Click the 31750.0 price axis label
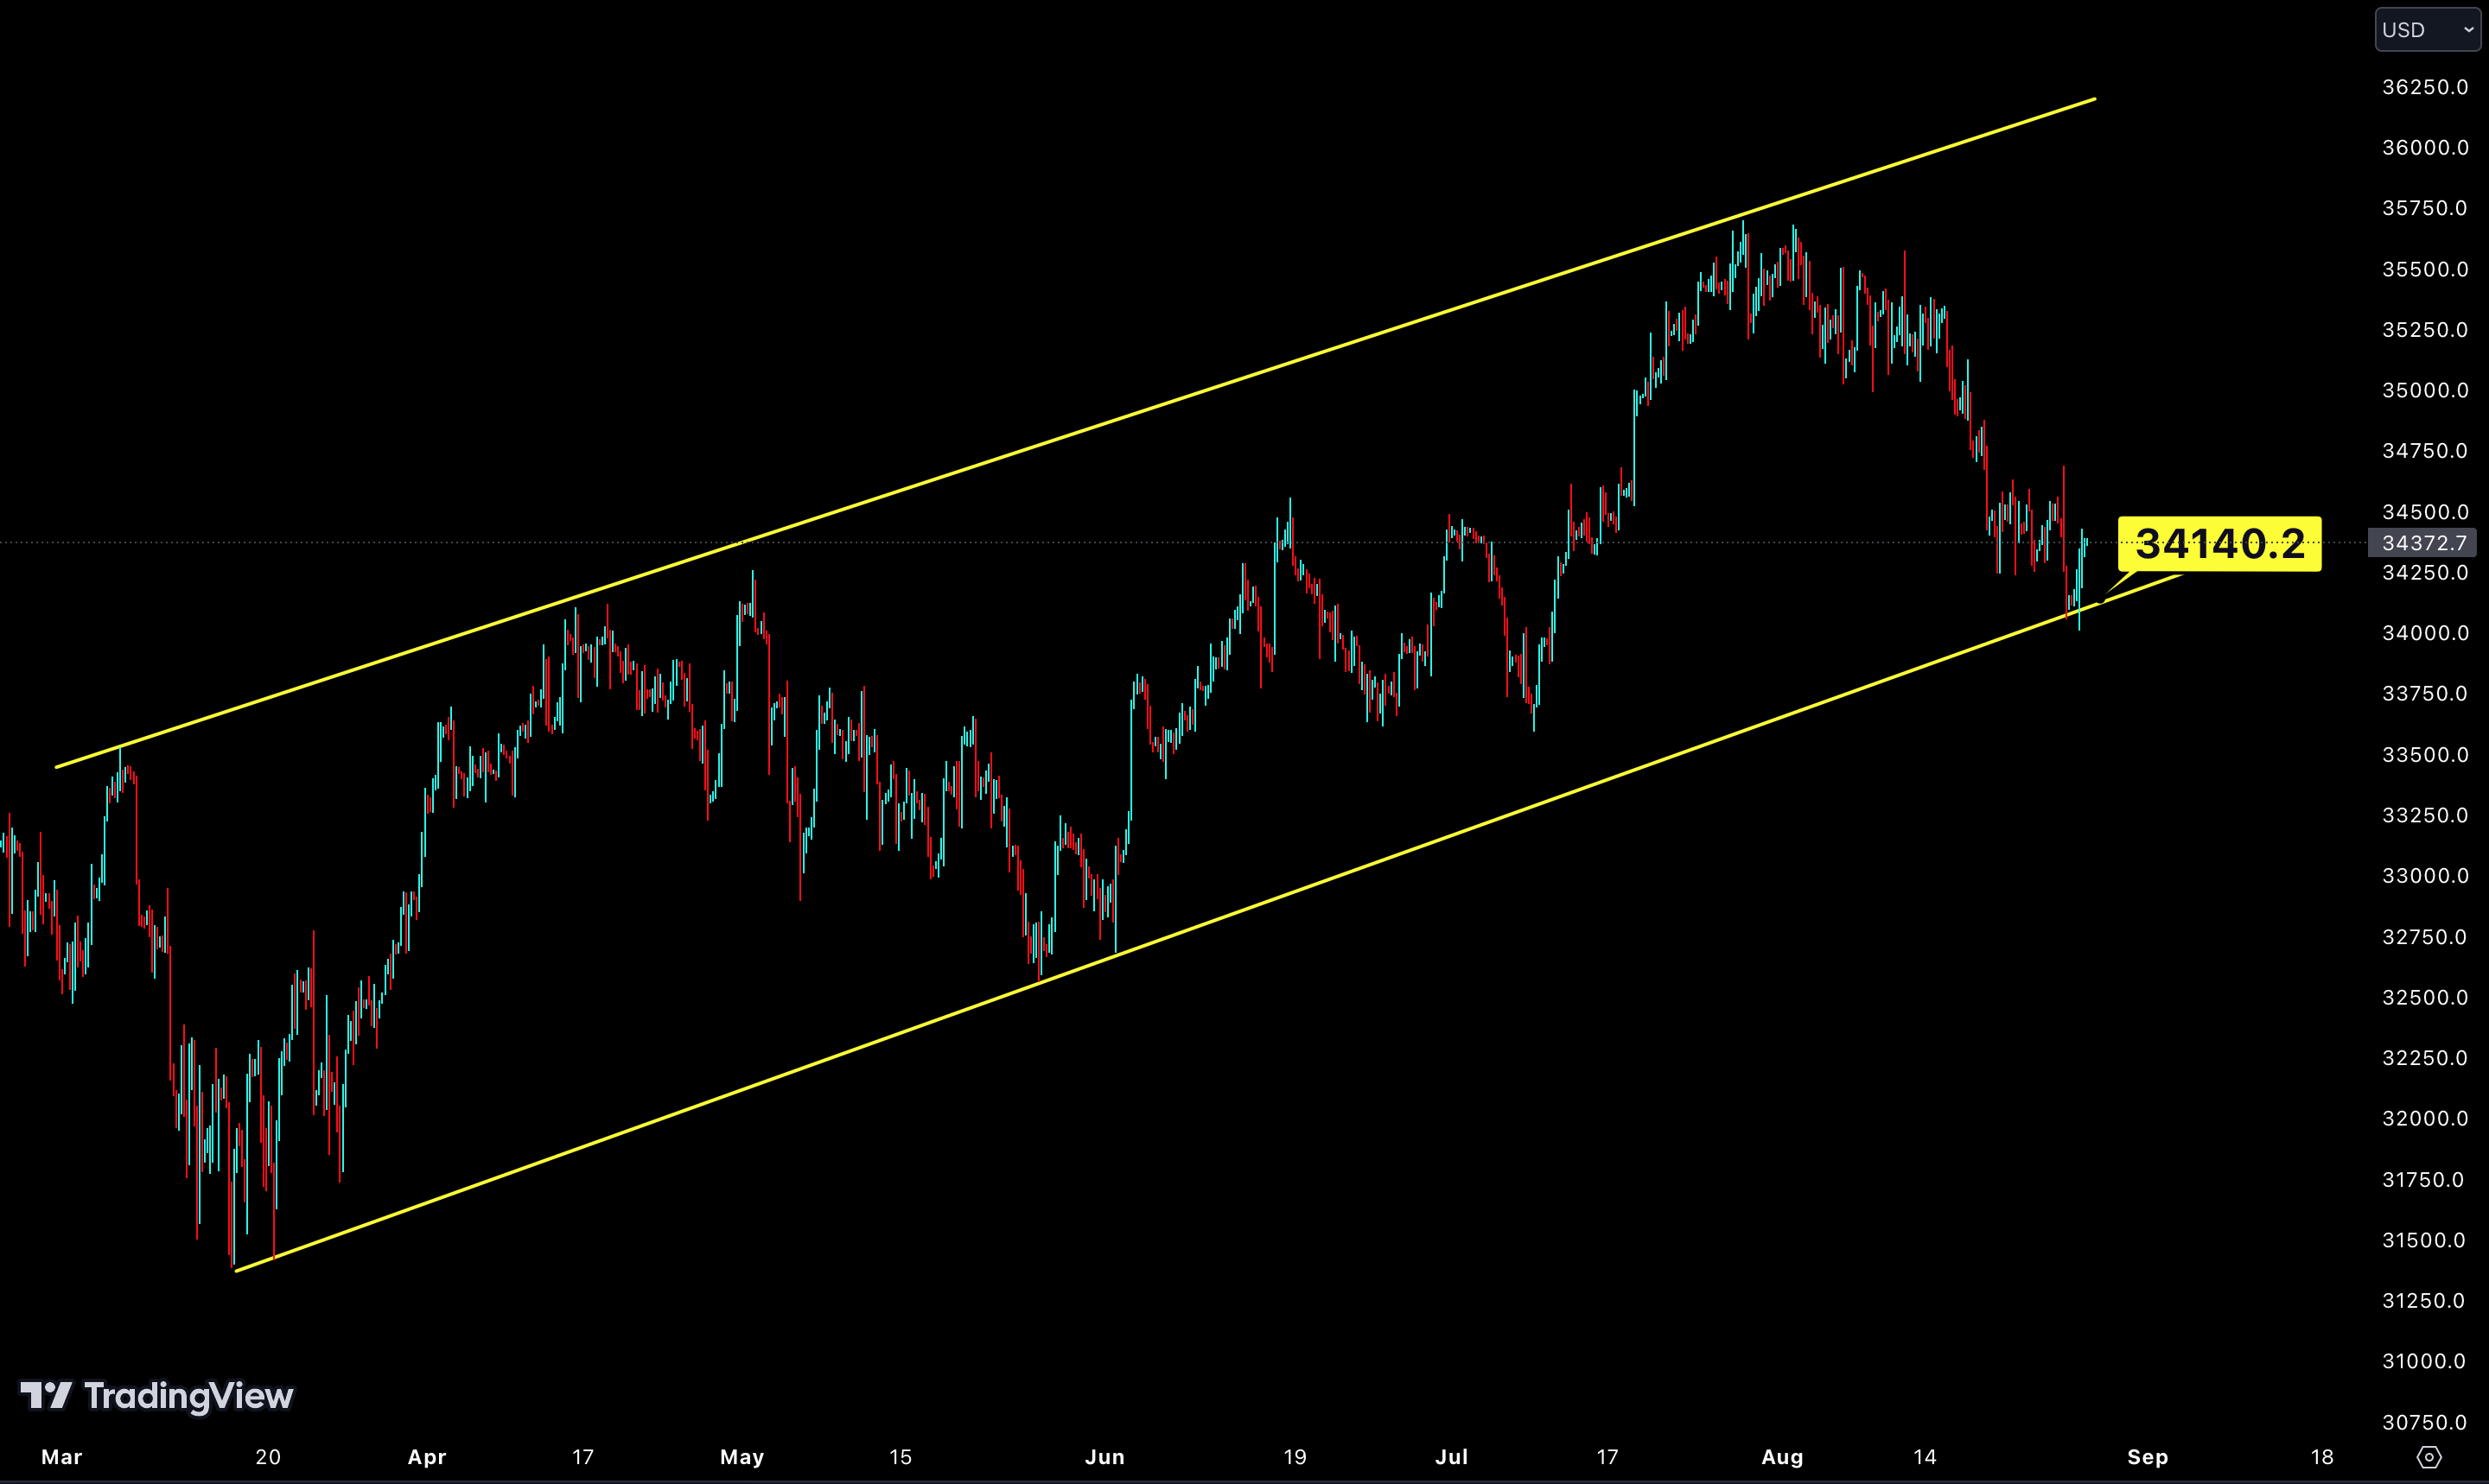Viewport: 2489px width, 1484px height. point(2425,1180)
